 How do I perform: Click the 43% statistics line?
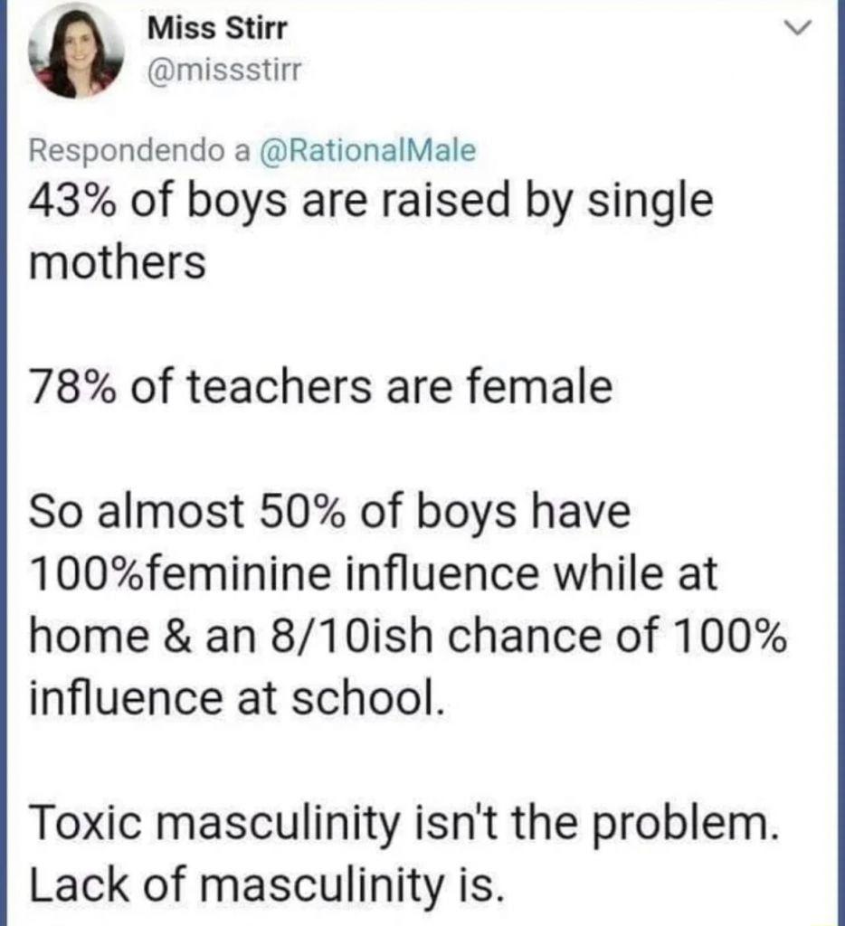368,202
